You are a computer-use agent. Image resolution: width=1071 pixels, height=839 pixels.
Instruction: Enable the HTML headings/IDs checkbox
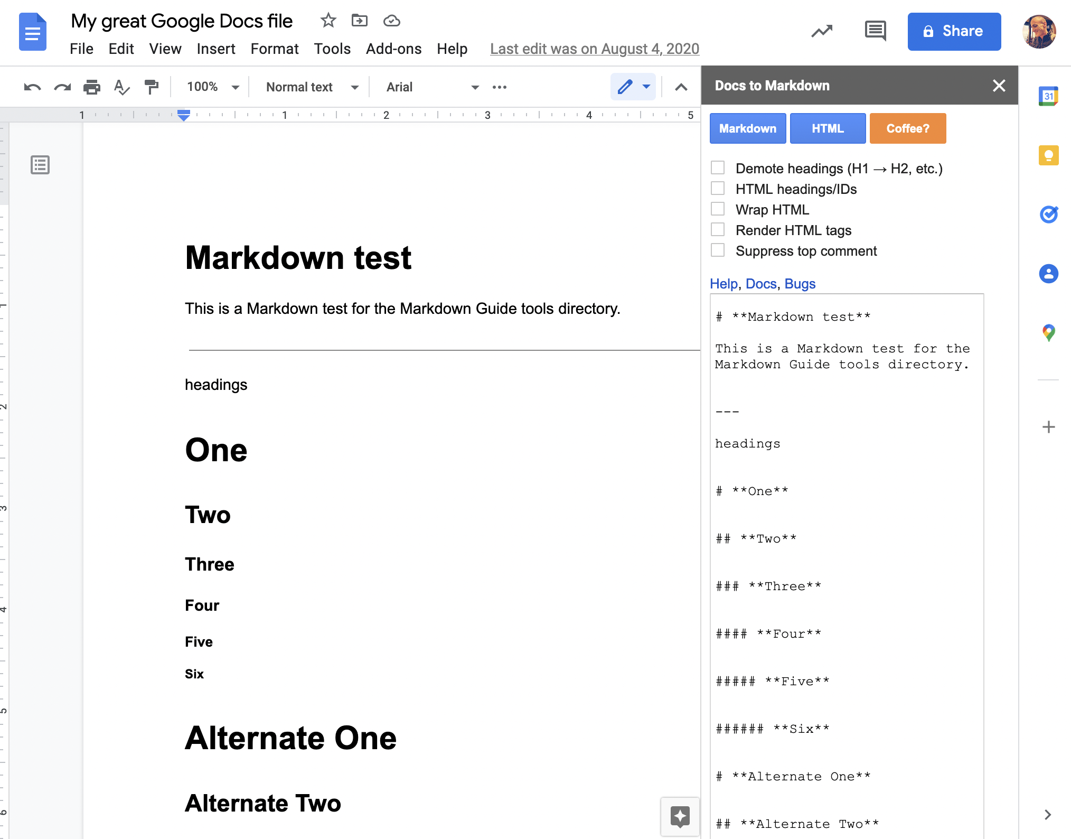click(x=718, y=188)
